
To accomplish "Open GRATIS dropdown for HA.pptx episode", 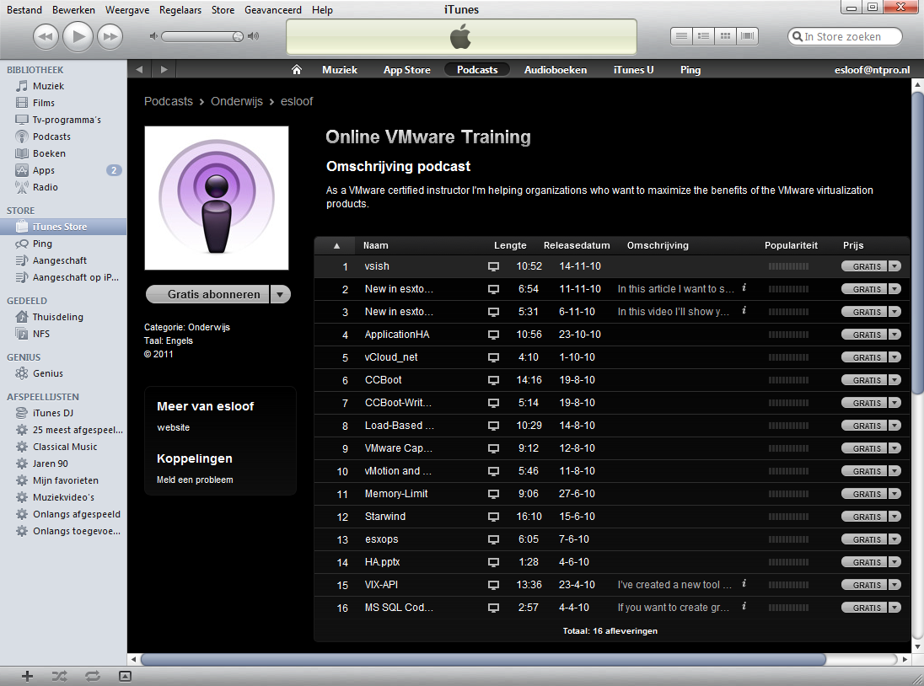I will click(894, 562).
